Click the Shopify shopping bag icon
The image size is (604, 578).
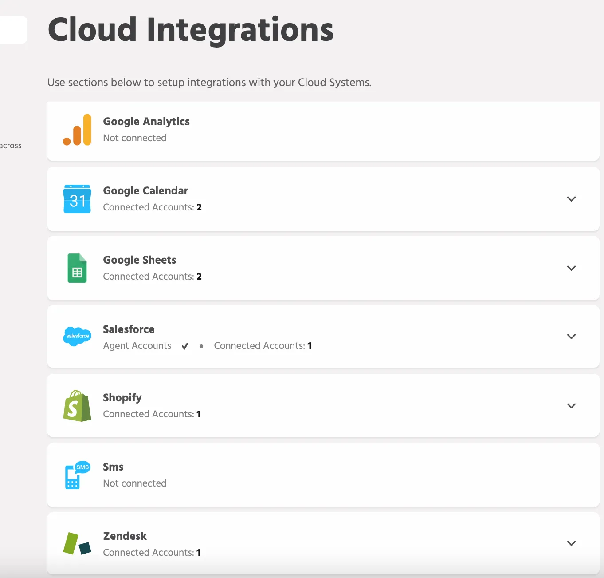77,406
